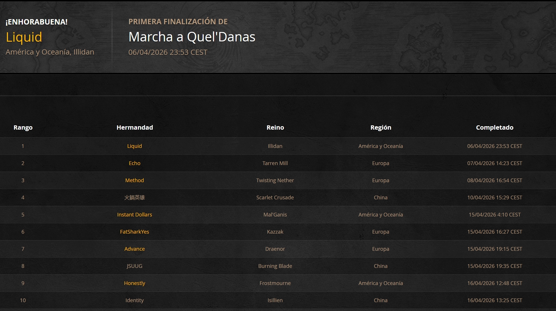The width and height of the screenshot is (556, 311).
Task: Click the table's 06/04/2026 23:53 CEST completion cell
Action: pyautogui.click(x=495, y=146)
